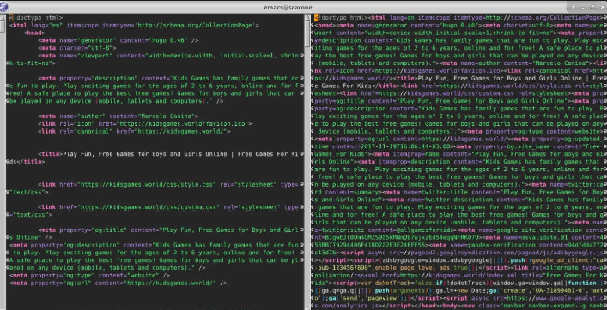Image resolution: width=607 pixels, height=310 pixels.
Task: Click the meta property="description" line, left pane
Action: pos(168,79)
